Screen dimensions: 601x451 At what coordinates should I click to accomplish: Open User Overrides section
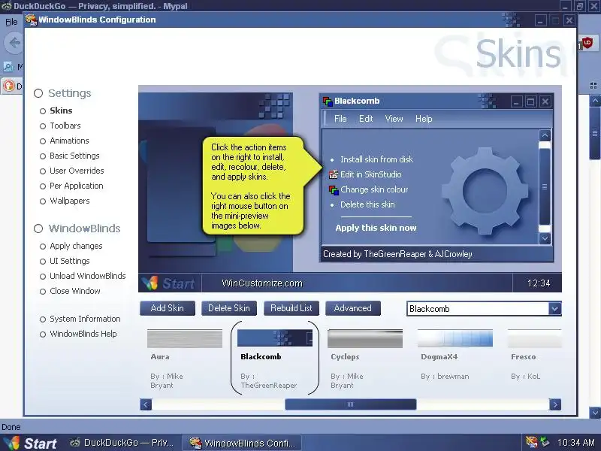click(77, 171)
